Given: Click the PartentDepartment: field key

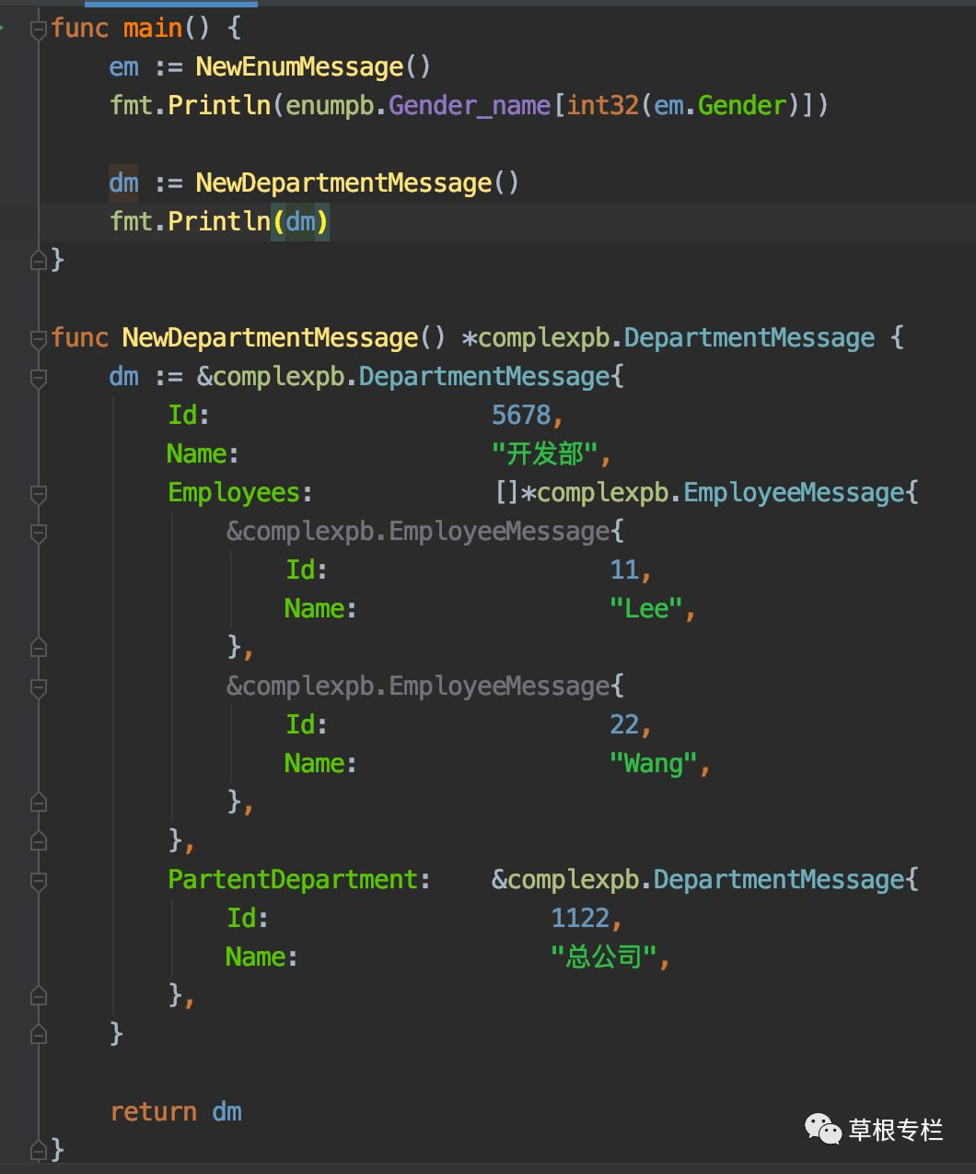Looking at the screenshot, I should [299, 880].
